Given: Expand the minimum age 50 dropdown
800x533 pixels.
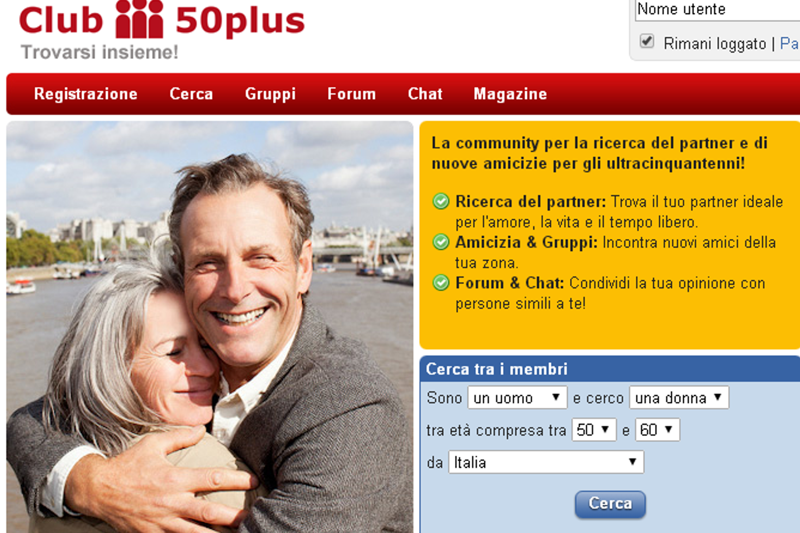Looking at the screenshot, I should [594, 430].
